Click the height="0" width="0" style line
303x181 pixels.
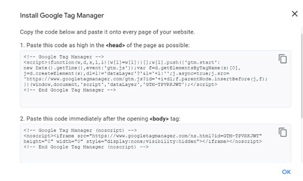[143, 141]
